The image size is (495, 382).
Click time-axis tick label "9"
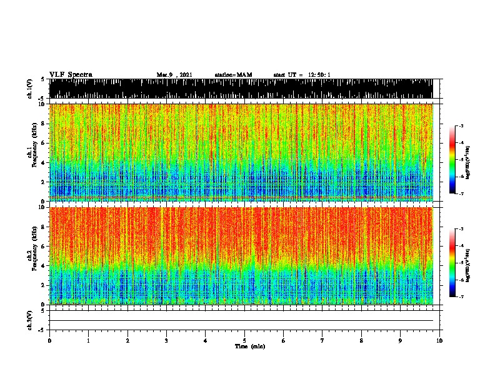click(x=400, y=341)
